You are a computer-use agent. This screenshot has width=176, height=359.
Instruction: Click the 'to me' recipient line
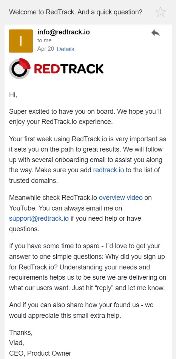[45, 40]
